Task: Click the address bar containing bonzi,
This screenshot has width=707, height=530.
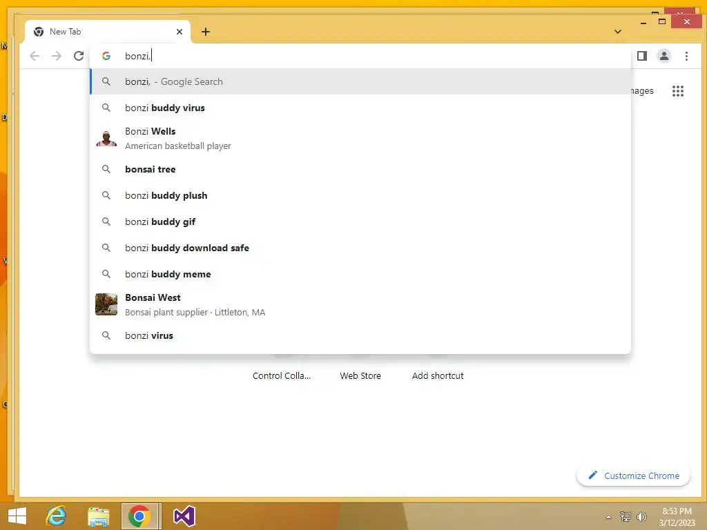Action: tap(360, 56)
